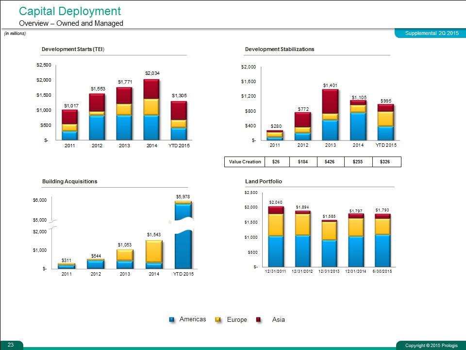
Task: Click the 'Asia' legend label
Action: [279, 319]
